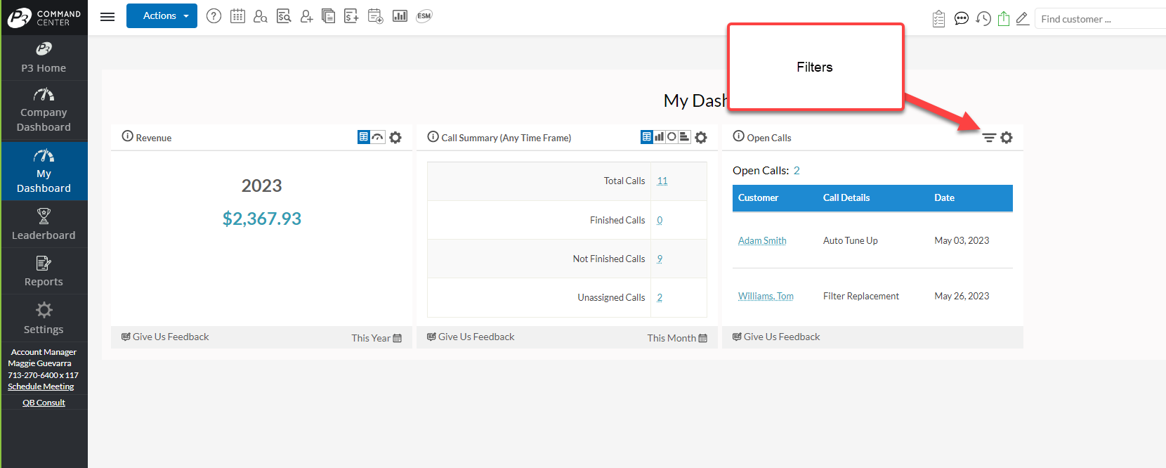Open the help question mark icon
The image size is (1166, 468).
pyautogui.click(x=214, y=16)
